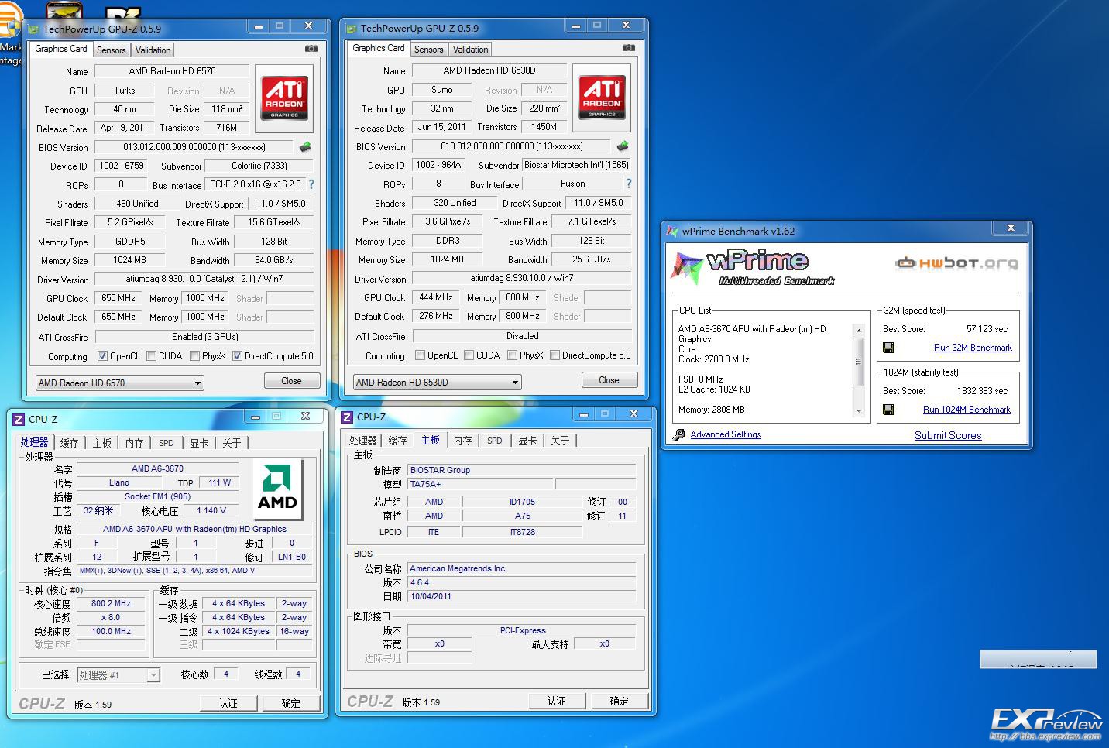
Task: Toggle OpenCL checkbox in HD 6570 GPU-Z
Action: pyautogui.click(x=102, y=356)
